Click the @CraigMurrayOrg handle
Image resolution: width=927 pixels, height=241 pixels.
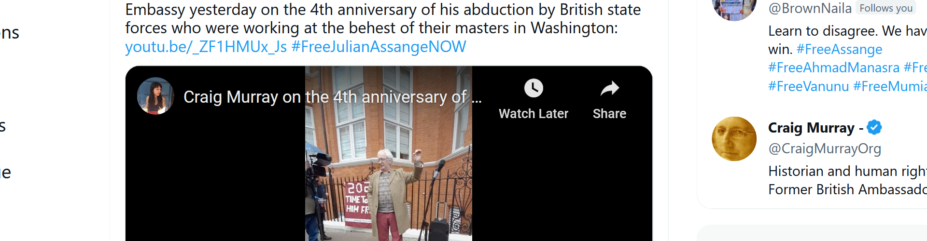pos(825,148)
